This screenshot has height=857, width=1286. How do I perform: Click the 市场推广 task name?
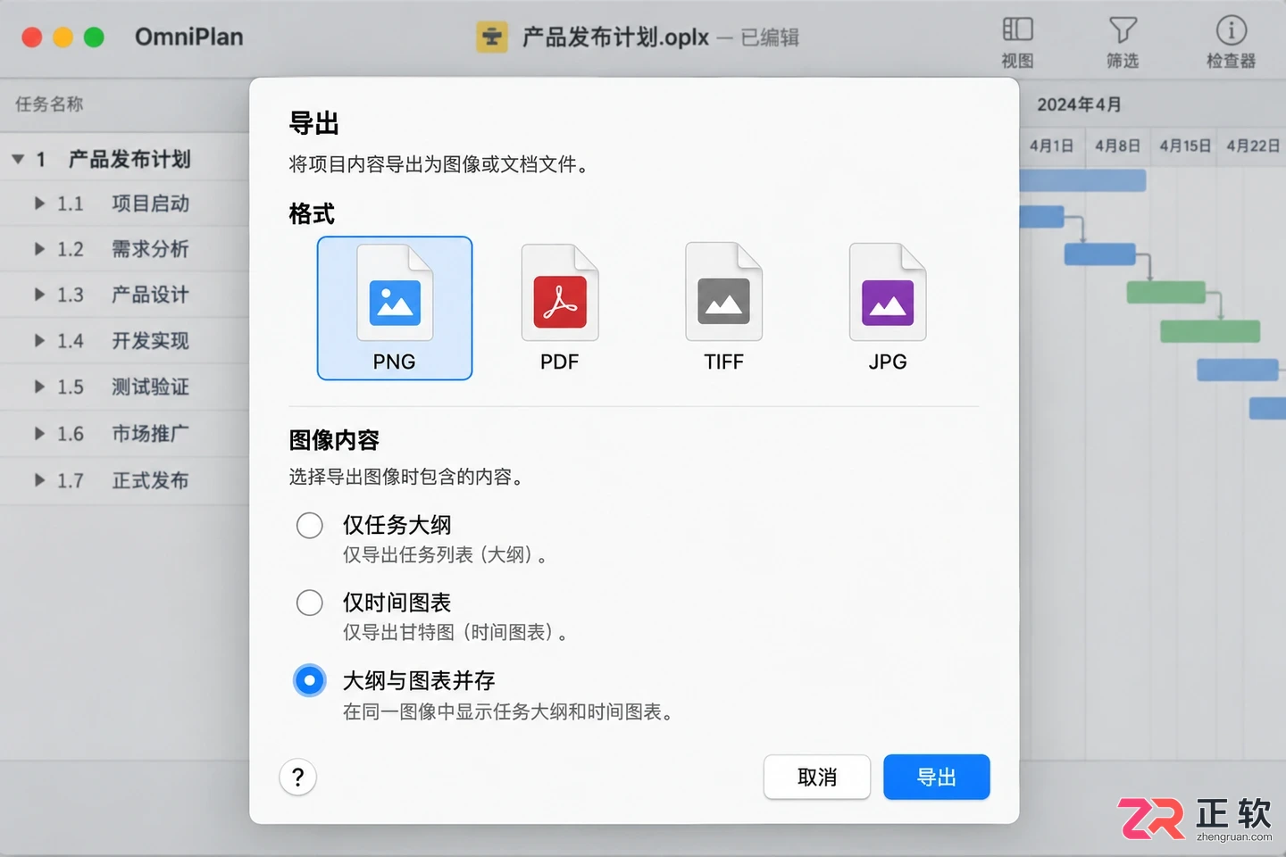[150, 434]
